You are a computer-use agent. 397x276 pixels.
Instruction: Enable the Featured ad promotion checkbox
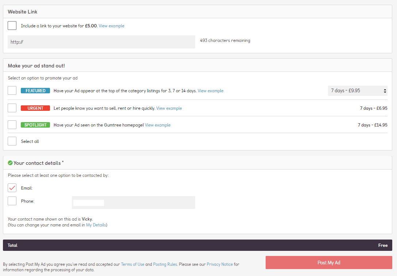(x=12, y=90)
